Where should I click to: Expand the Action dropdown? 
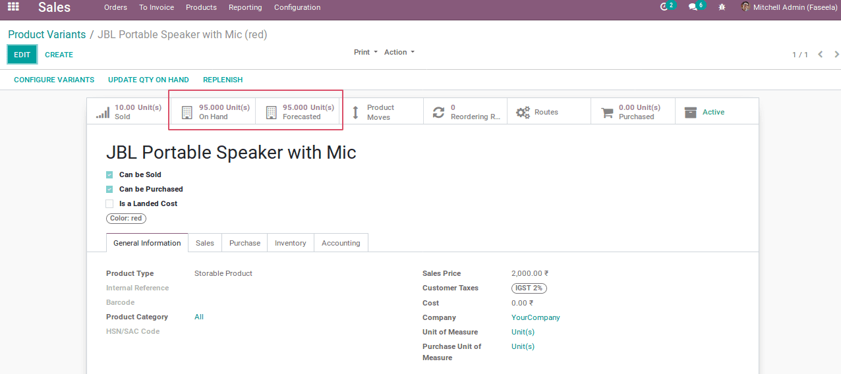pyautogui.click(x=399, y=52)
